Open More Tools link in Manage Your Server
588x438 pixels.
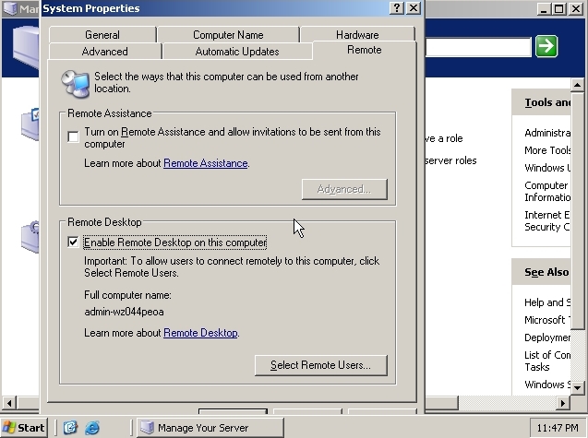click(547, 150)
